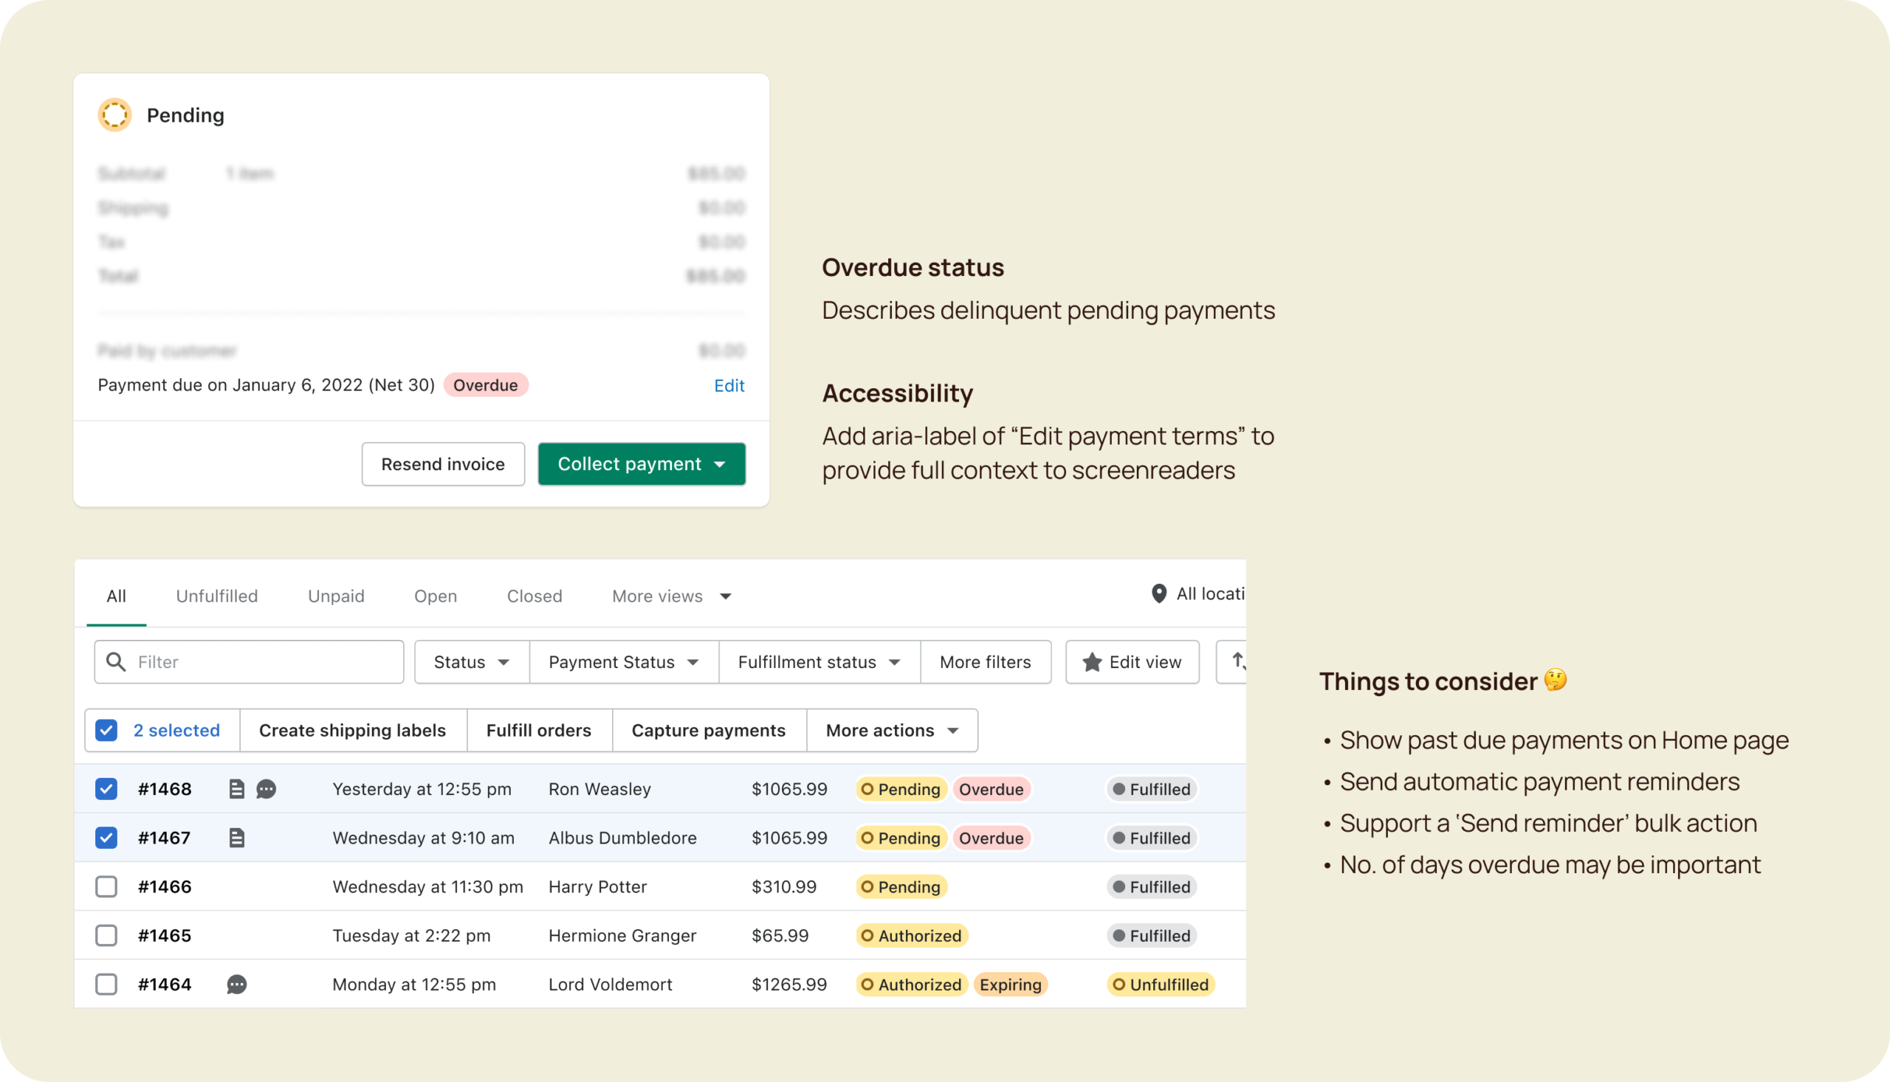Viewport: 1890px width, 1082px height.
Task: Check the box for order #1464
Action: [106, 985]
